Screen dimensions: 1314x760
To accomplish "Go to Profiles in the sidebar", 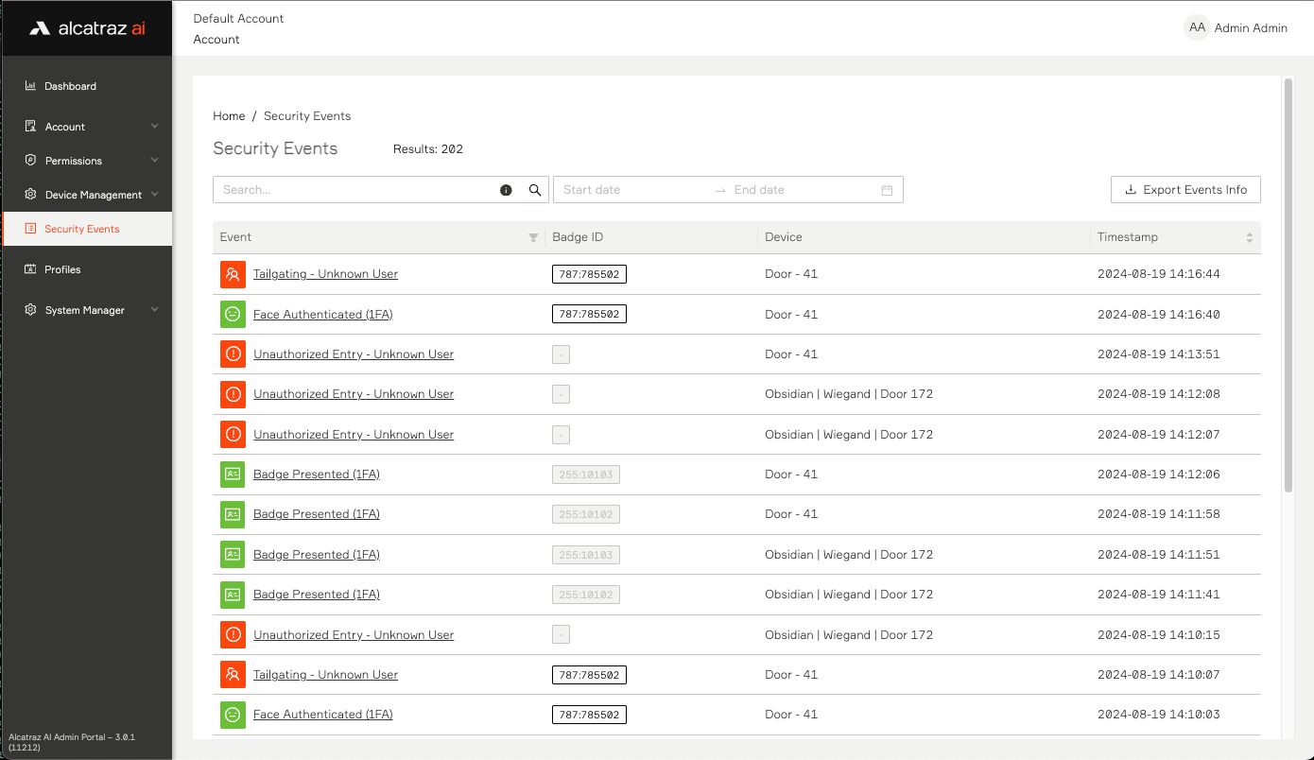I will (x=62, y=269).
